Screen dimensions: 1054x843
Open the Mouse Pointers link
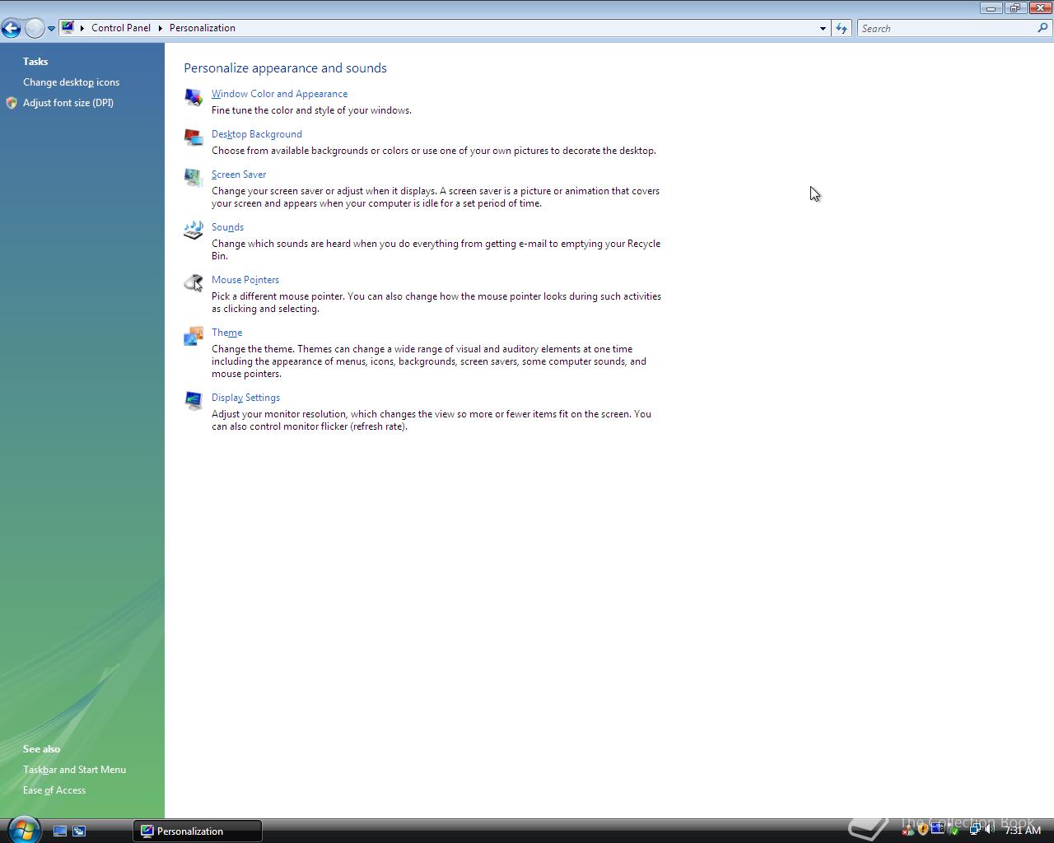point(245,280)
